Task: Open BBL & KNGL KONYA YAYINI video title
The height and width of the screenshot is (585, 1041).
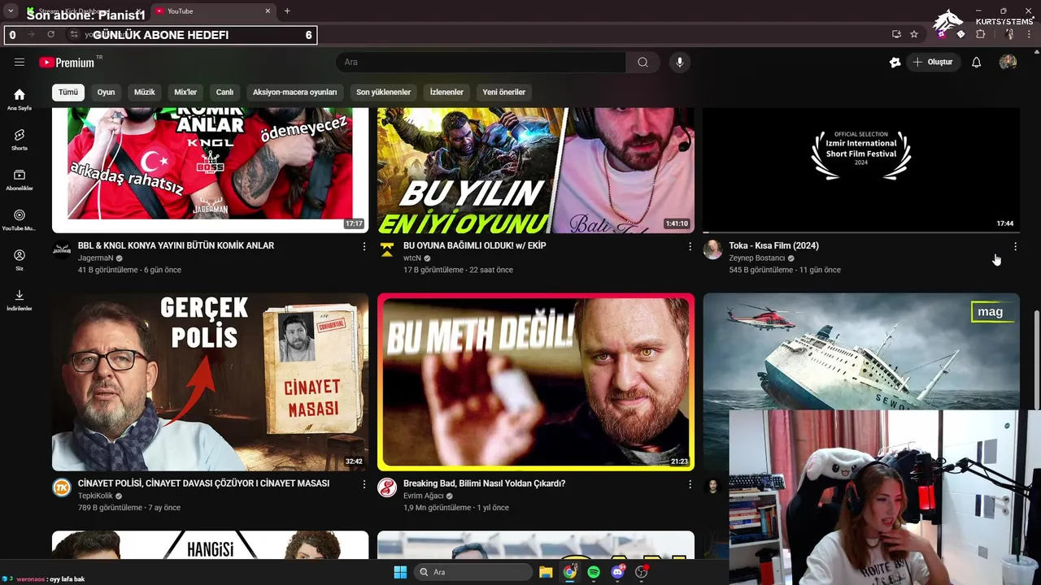Action: coord(176,245)
